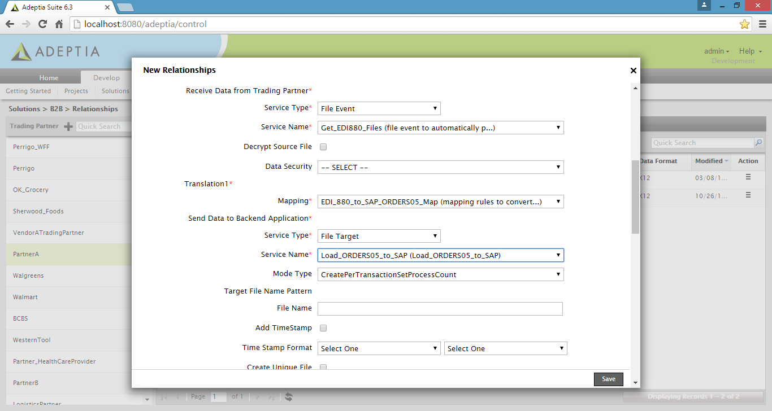This screenshot has height=411, width=772.
Task: Save the new relationship
Action: [609, 379]
